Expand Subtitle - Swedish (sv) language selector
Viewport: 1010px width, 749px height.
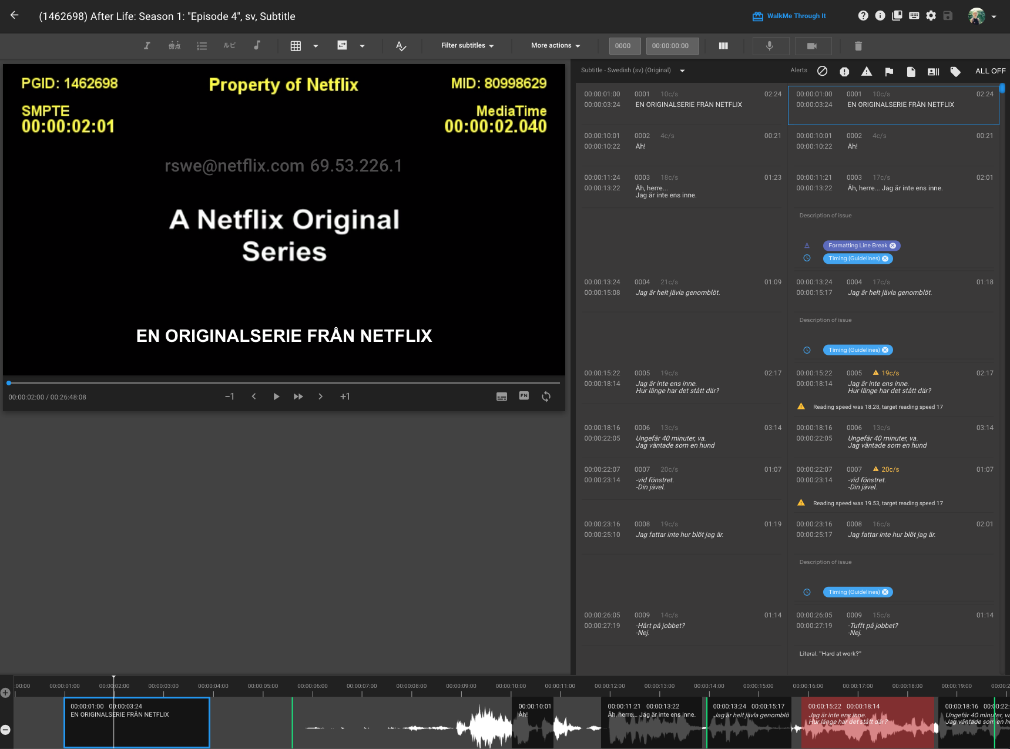(633, 70)
